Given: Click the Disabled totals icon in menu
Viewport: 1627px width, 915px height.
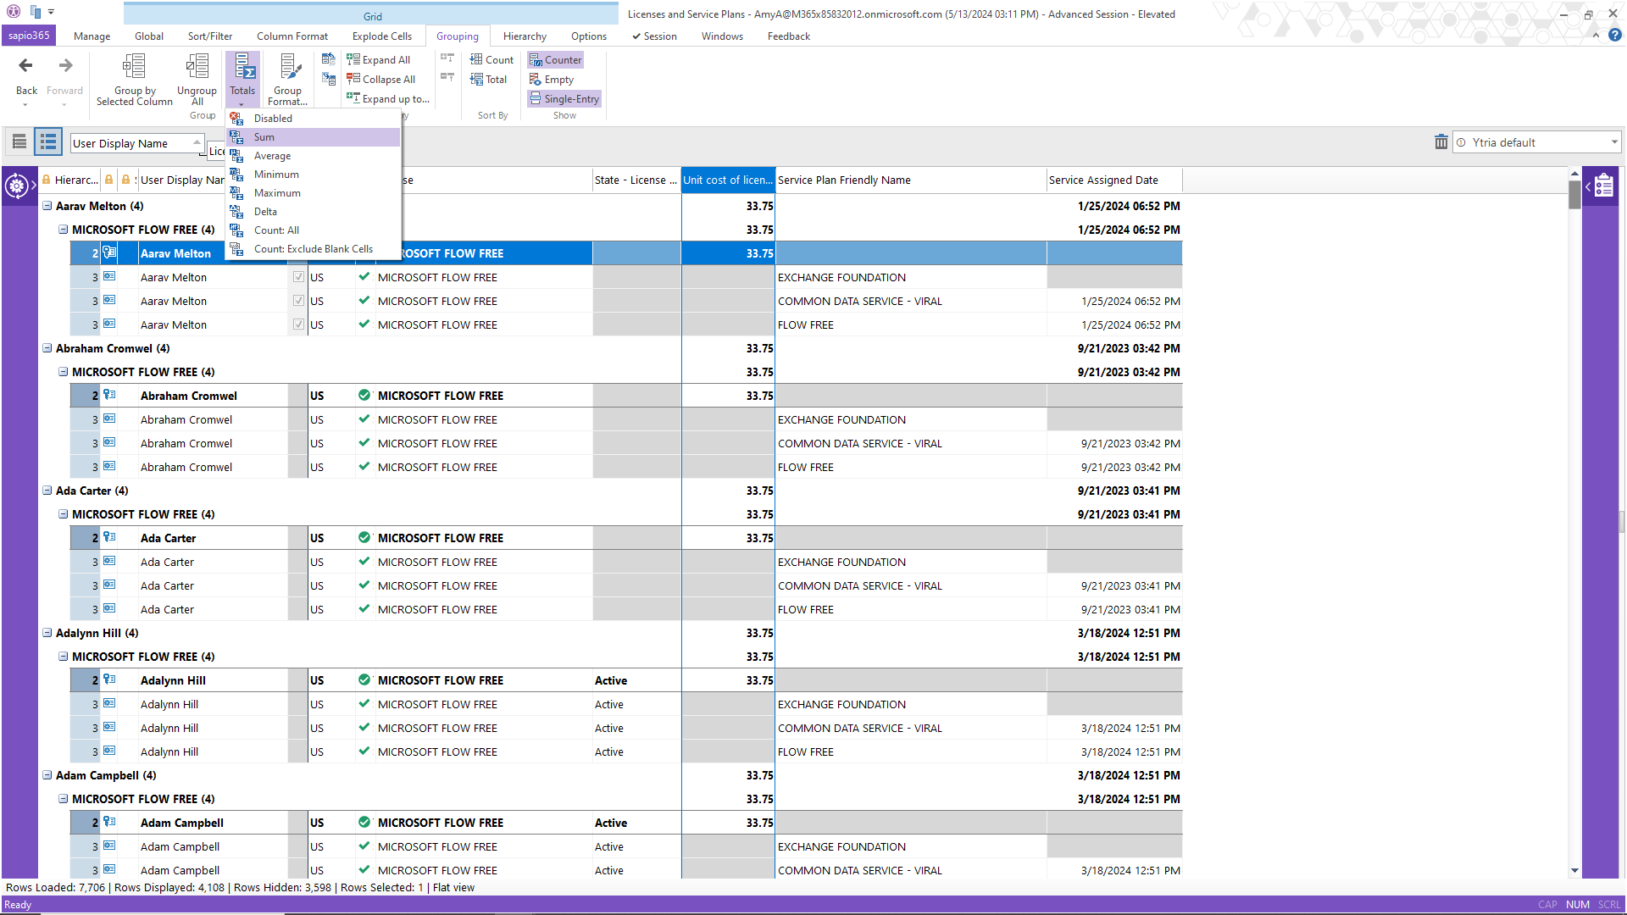Looking at the screenshot, I should pyautogui.click(x=237, y=119).
